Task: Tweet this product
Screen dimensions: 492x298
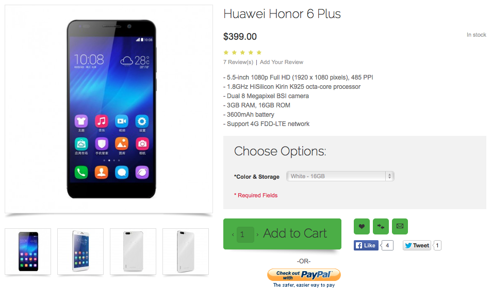Action: 417,245
